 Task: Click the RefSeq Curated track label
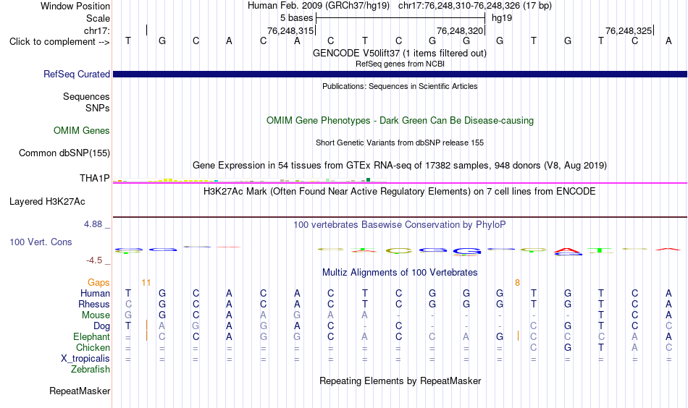(76, 74)
